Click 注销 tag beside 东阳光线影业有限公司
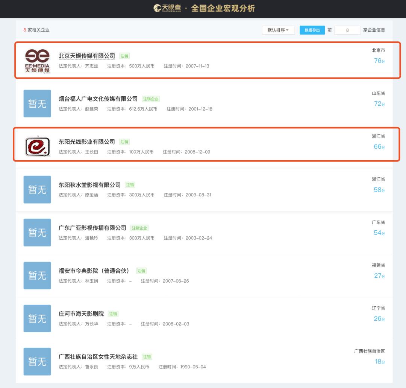406x388 pixels. click(124, 142)
